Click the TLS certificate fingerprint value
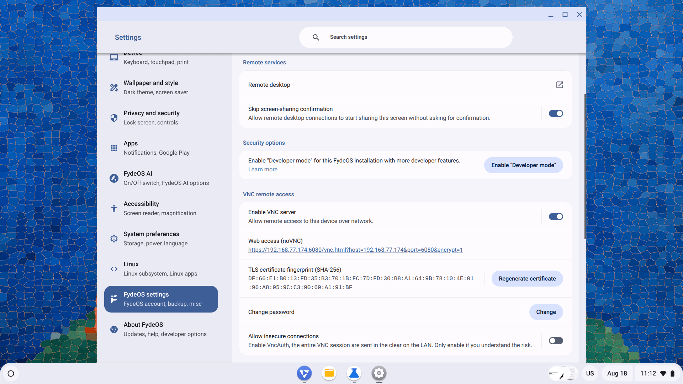Viewport: 683px width, 384px height. pos(361,283)
